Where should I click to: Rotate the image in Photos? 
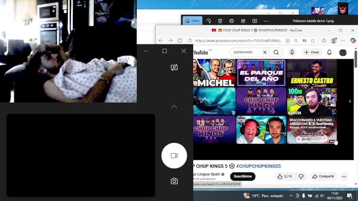tap(209, 21)
